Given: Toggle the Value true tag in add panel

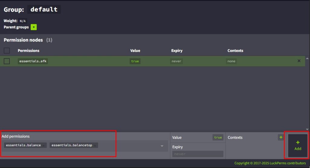Looking at the screenshot, I should [x=218, y=137].
